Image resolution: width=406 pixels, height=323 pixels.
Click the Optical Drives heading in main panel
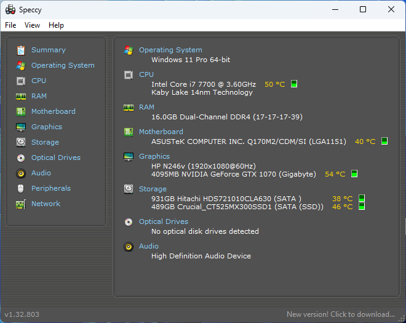coord(164,221)
